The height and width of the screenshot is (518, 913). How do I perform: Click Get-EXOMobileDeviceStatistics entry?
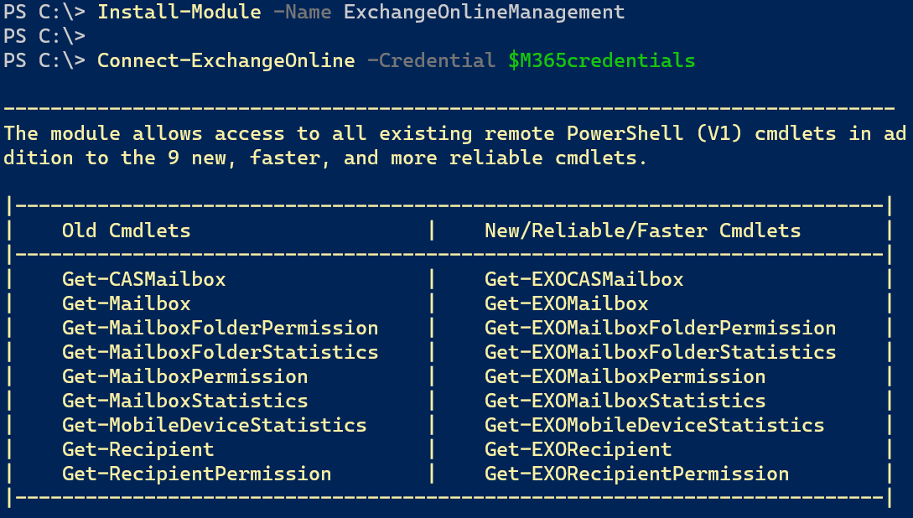coord(655,425)
